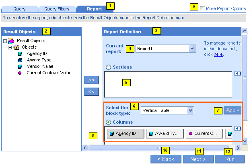Click the Vendor Name cube icon
This screenshot has height=165, width=249.
coord(20,67)
